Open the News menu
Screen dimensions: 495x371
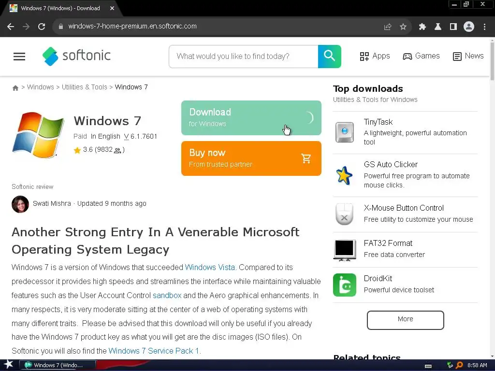coord(468,56)
